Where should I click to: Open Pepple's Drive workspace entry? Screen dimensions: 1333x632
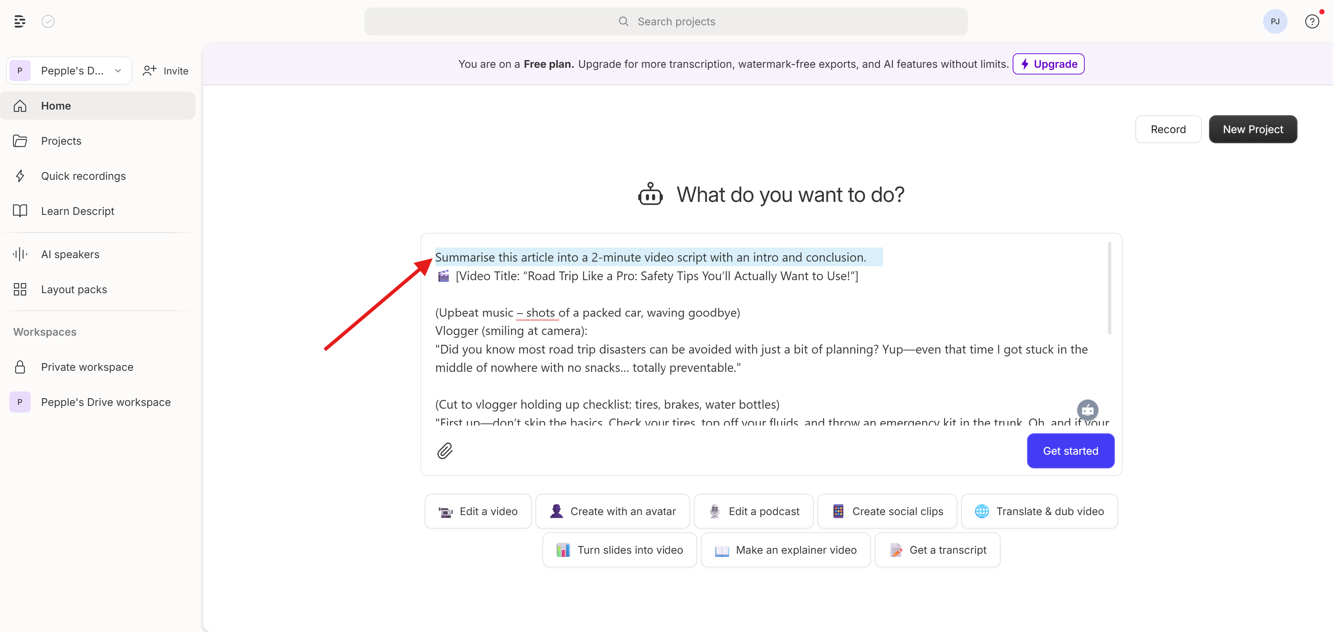(106, 402)
